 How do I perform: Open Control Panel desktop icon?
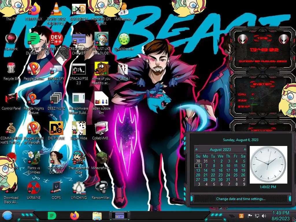click(11, 101)
